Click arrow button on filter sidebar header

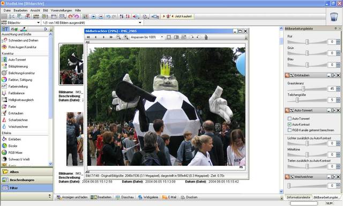[46, 29]
